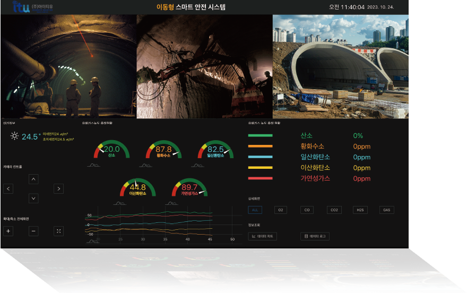The image size is (467, 293).
Task: Zoom out with the minus button
Action: (33, 231)
